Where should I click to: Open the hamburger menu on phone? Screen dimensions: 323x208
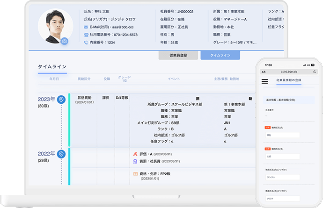265,81
